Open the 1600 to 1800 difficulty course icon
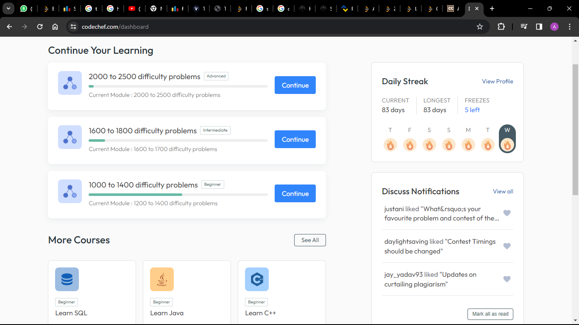 [x=70, y=137]
